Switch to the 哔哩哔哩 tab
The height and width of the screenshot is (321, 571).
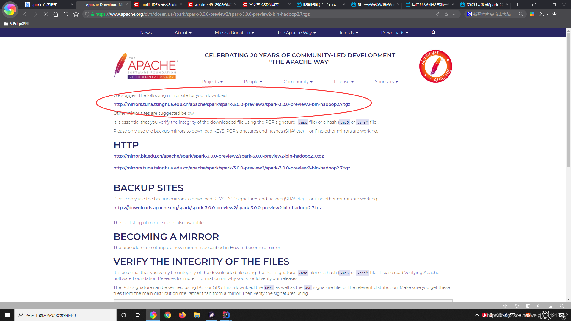(x=321, y=4)
